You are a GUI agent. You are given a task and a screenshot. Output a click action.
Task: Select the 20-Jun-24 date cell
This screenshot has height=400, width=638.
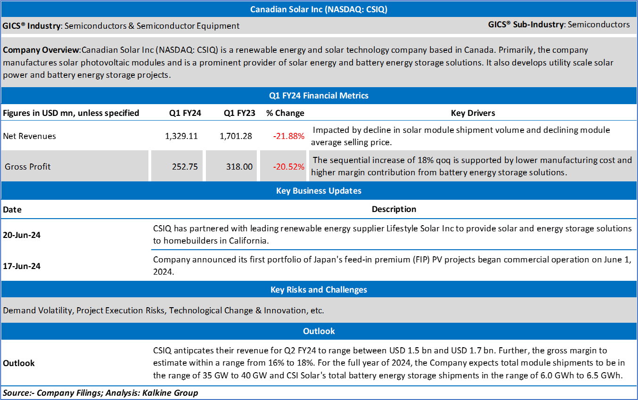point(22,235)
